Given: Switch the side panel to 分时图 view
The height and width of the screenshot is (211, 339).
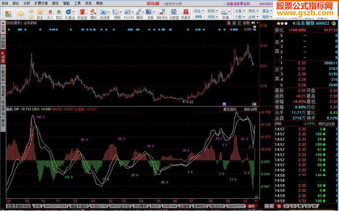Looking at the screenshot, I should click(x=3, y=42).
